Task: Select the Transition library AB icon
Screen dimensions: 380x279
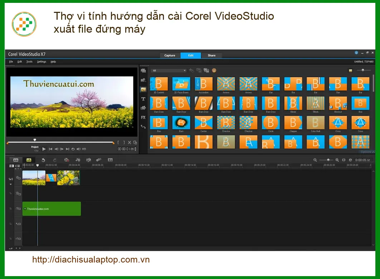Action: pos(143,90)
